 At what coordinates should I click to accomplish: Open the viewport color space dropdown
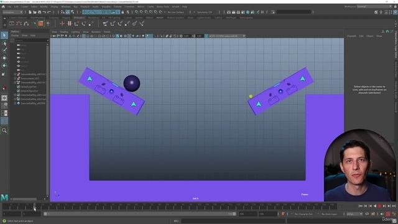click(227, 36)
